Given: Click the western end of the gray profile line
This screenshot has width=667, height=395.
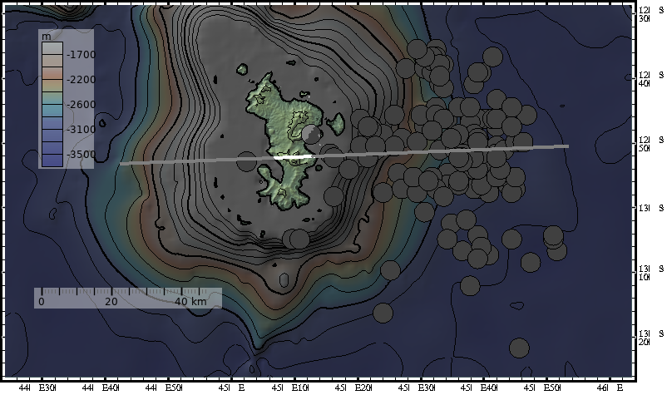Looking at the screenshot, I should (x=121, y=164).
